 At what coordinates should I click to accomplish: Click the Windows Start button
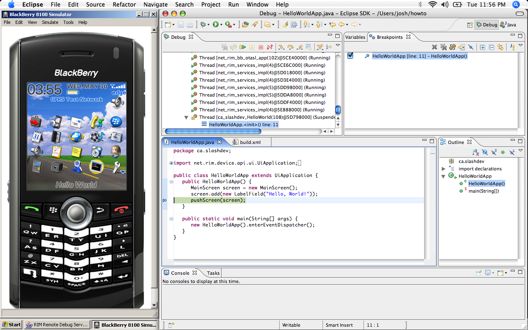pos(12,325)
